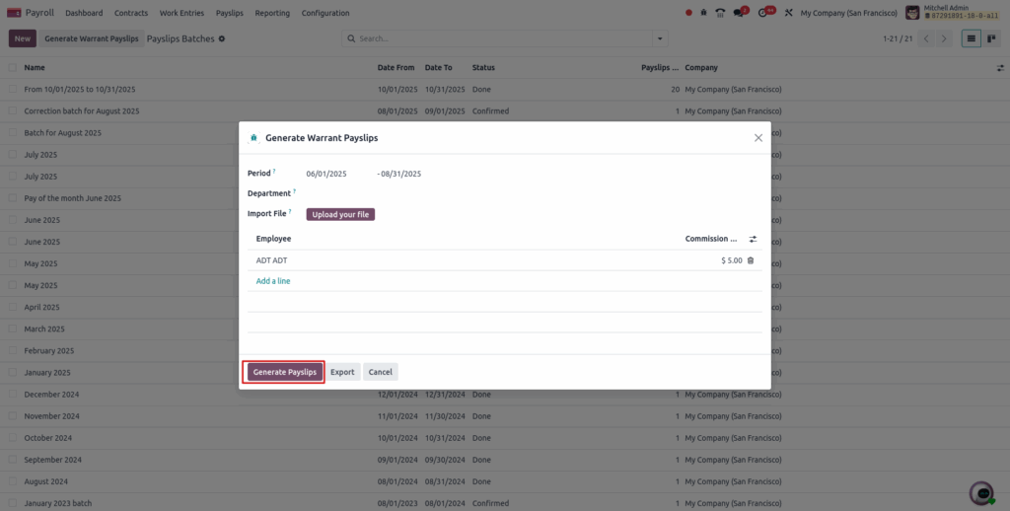Check the Pay of the month June 2025 row
Screen dimensions: 1010x511
[x=12, y=198]
